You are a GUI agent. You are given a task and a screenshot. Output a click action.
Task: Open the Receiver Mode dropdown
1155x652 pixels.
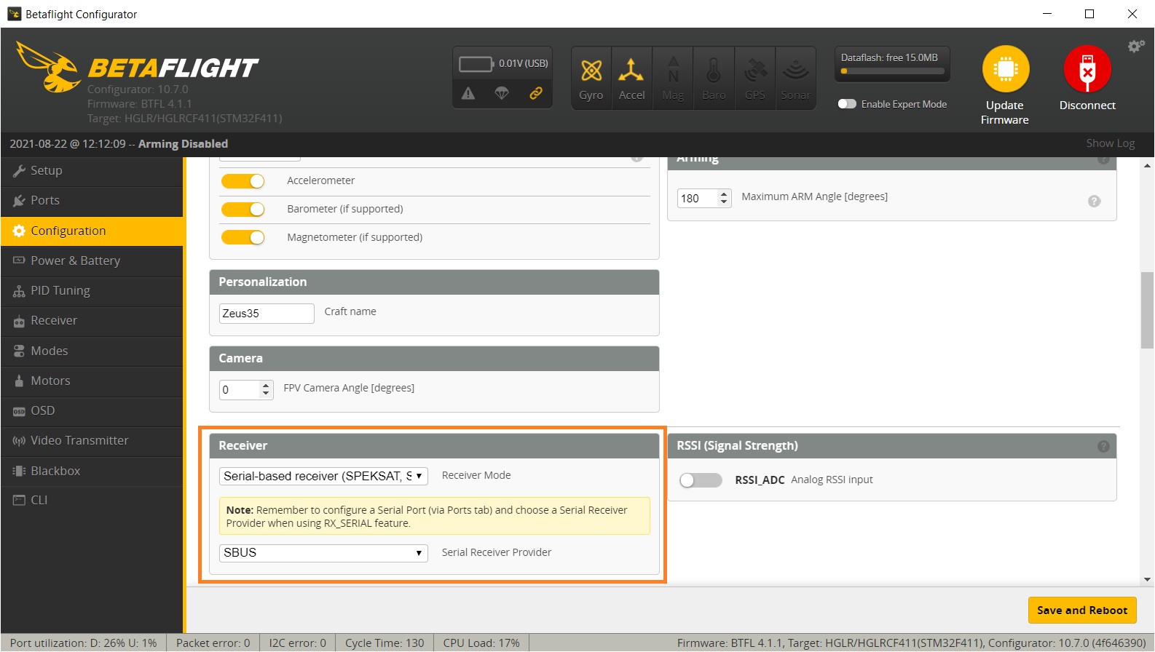pyautogui.click(x=323, y=476)
